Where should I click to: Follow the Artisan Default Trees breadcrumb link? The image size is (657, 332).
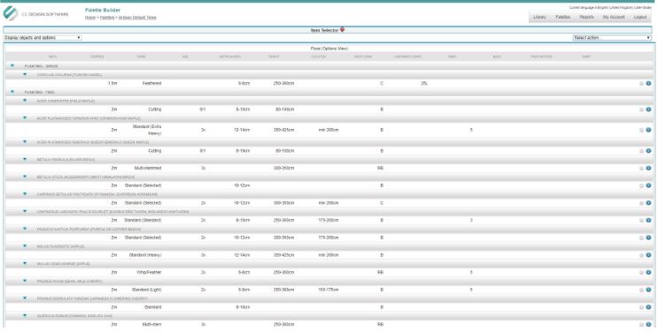click(x=137, y=18)
